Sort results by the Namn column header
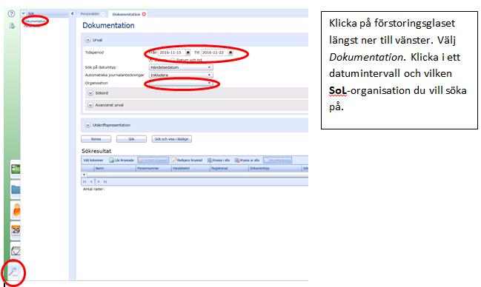The width and height of the screenshot is (481, 287). coord(115,169)
